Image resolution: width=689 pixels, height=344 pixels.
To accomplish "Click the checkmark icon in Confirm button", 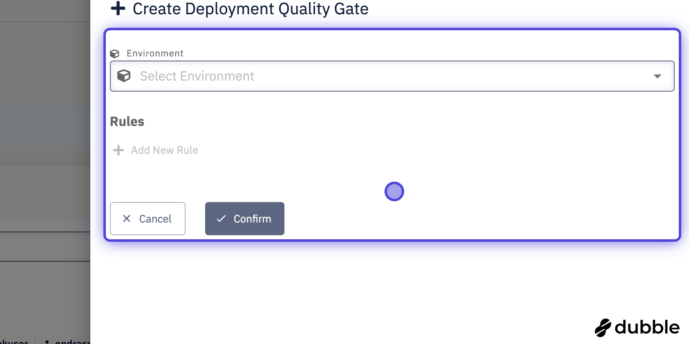I will coord(221,218).
